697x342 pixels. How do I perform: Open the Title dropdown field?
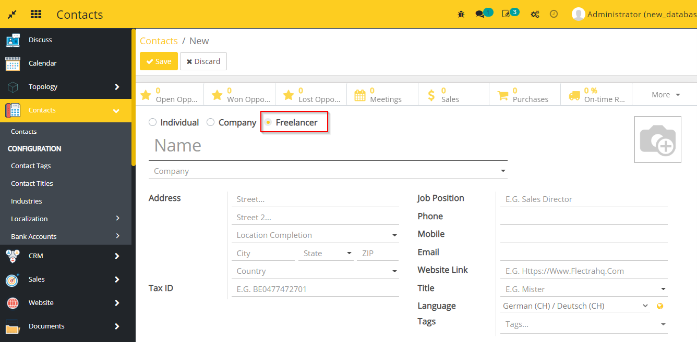tap(583, 289)
